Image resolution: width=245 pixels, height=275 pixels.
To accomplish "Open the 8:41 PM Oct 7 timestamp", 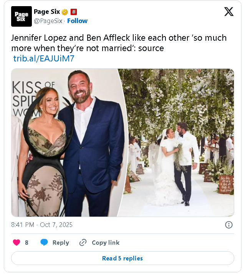I will pos(42,225).
